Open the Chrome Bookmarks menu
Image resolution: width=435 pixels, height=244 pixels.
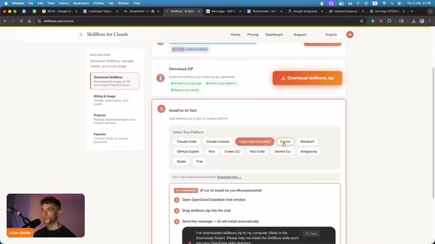click(81, 3)
